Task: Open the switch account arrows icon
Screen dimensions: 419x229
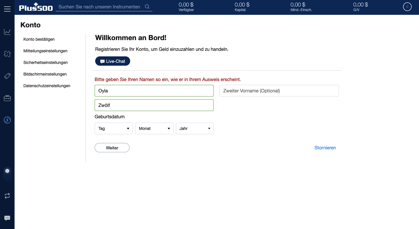Action: (7, 196)
